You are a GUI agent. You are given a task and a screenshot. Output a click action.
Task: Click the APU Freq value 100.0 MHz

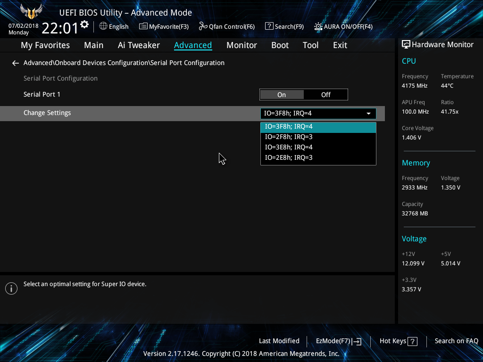[x=415, y=112]
